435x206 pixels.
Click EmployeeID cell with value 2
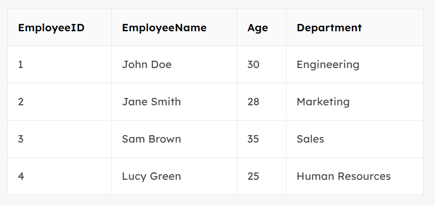point(60,102)
